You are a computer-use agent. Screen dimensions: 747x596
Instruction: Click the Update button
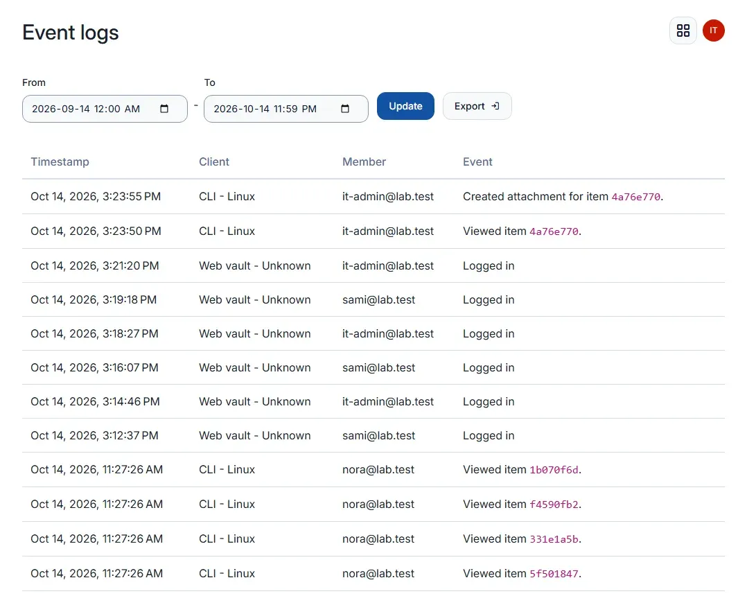tap(405, 106)
